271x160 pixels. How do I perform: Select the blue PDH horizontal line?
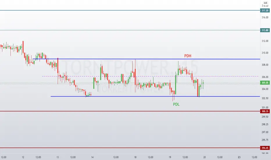146,59
